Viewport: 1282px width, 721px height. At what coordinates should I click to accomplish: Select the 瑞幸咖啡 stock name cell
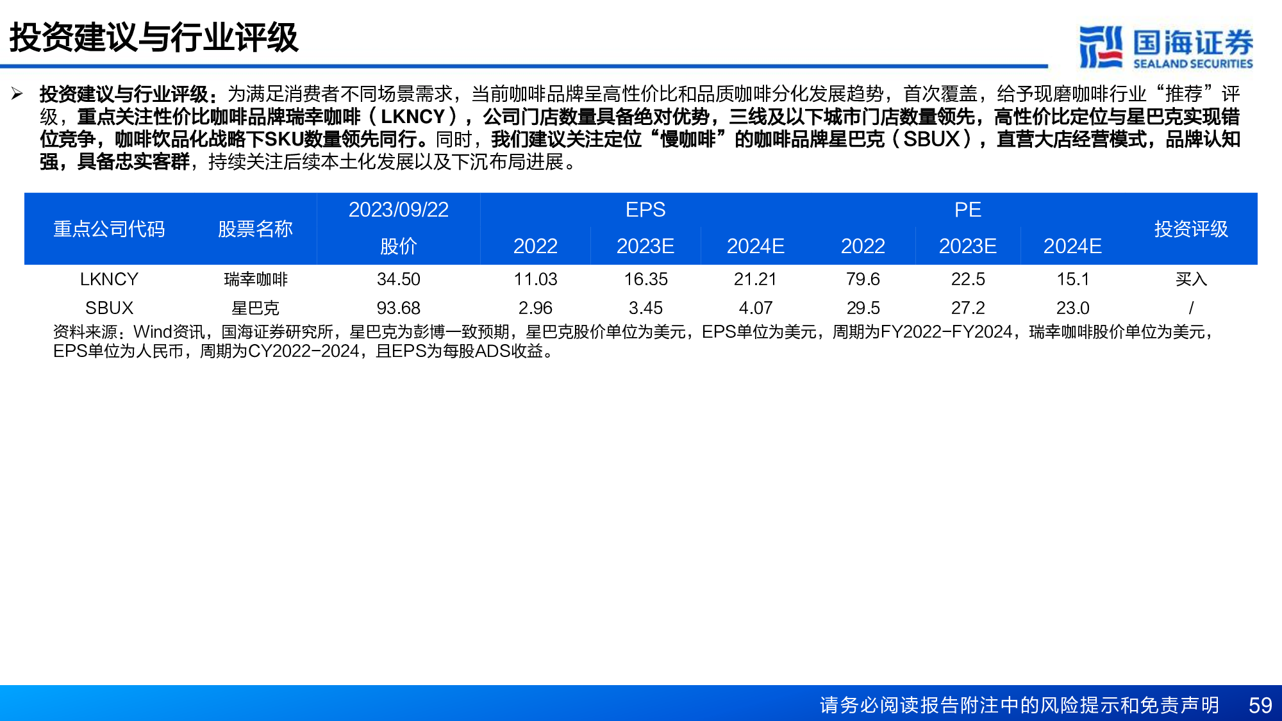click(255, 279)
